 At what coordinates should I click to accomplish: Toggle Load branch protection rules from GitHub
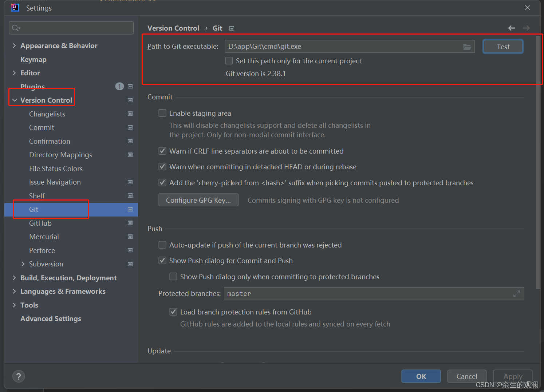(x=173, y=312)
